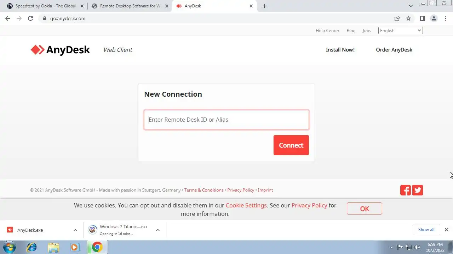
Task: Open Privacy Policy link in cookie banner
Action: point(309,205)
